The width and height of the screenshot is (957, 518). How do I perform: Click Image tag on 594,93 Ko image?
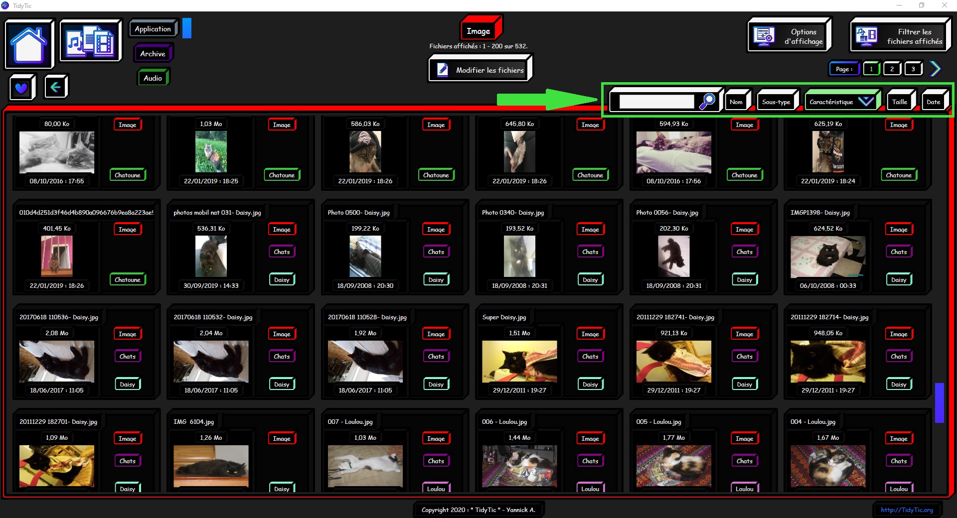tap(744, 125)
